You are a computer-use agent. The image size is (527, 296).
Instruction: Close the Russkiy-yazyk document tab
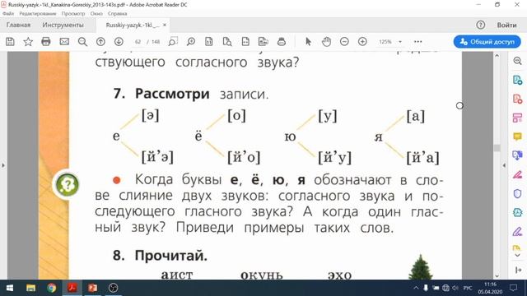pos(165,25)
